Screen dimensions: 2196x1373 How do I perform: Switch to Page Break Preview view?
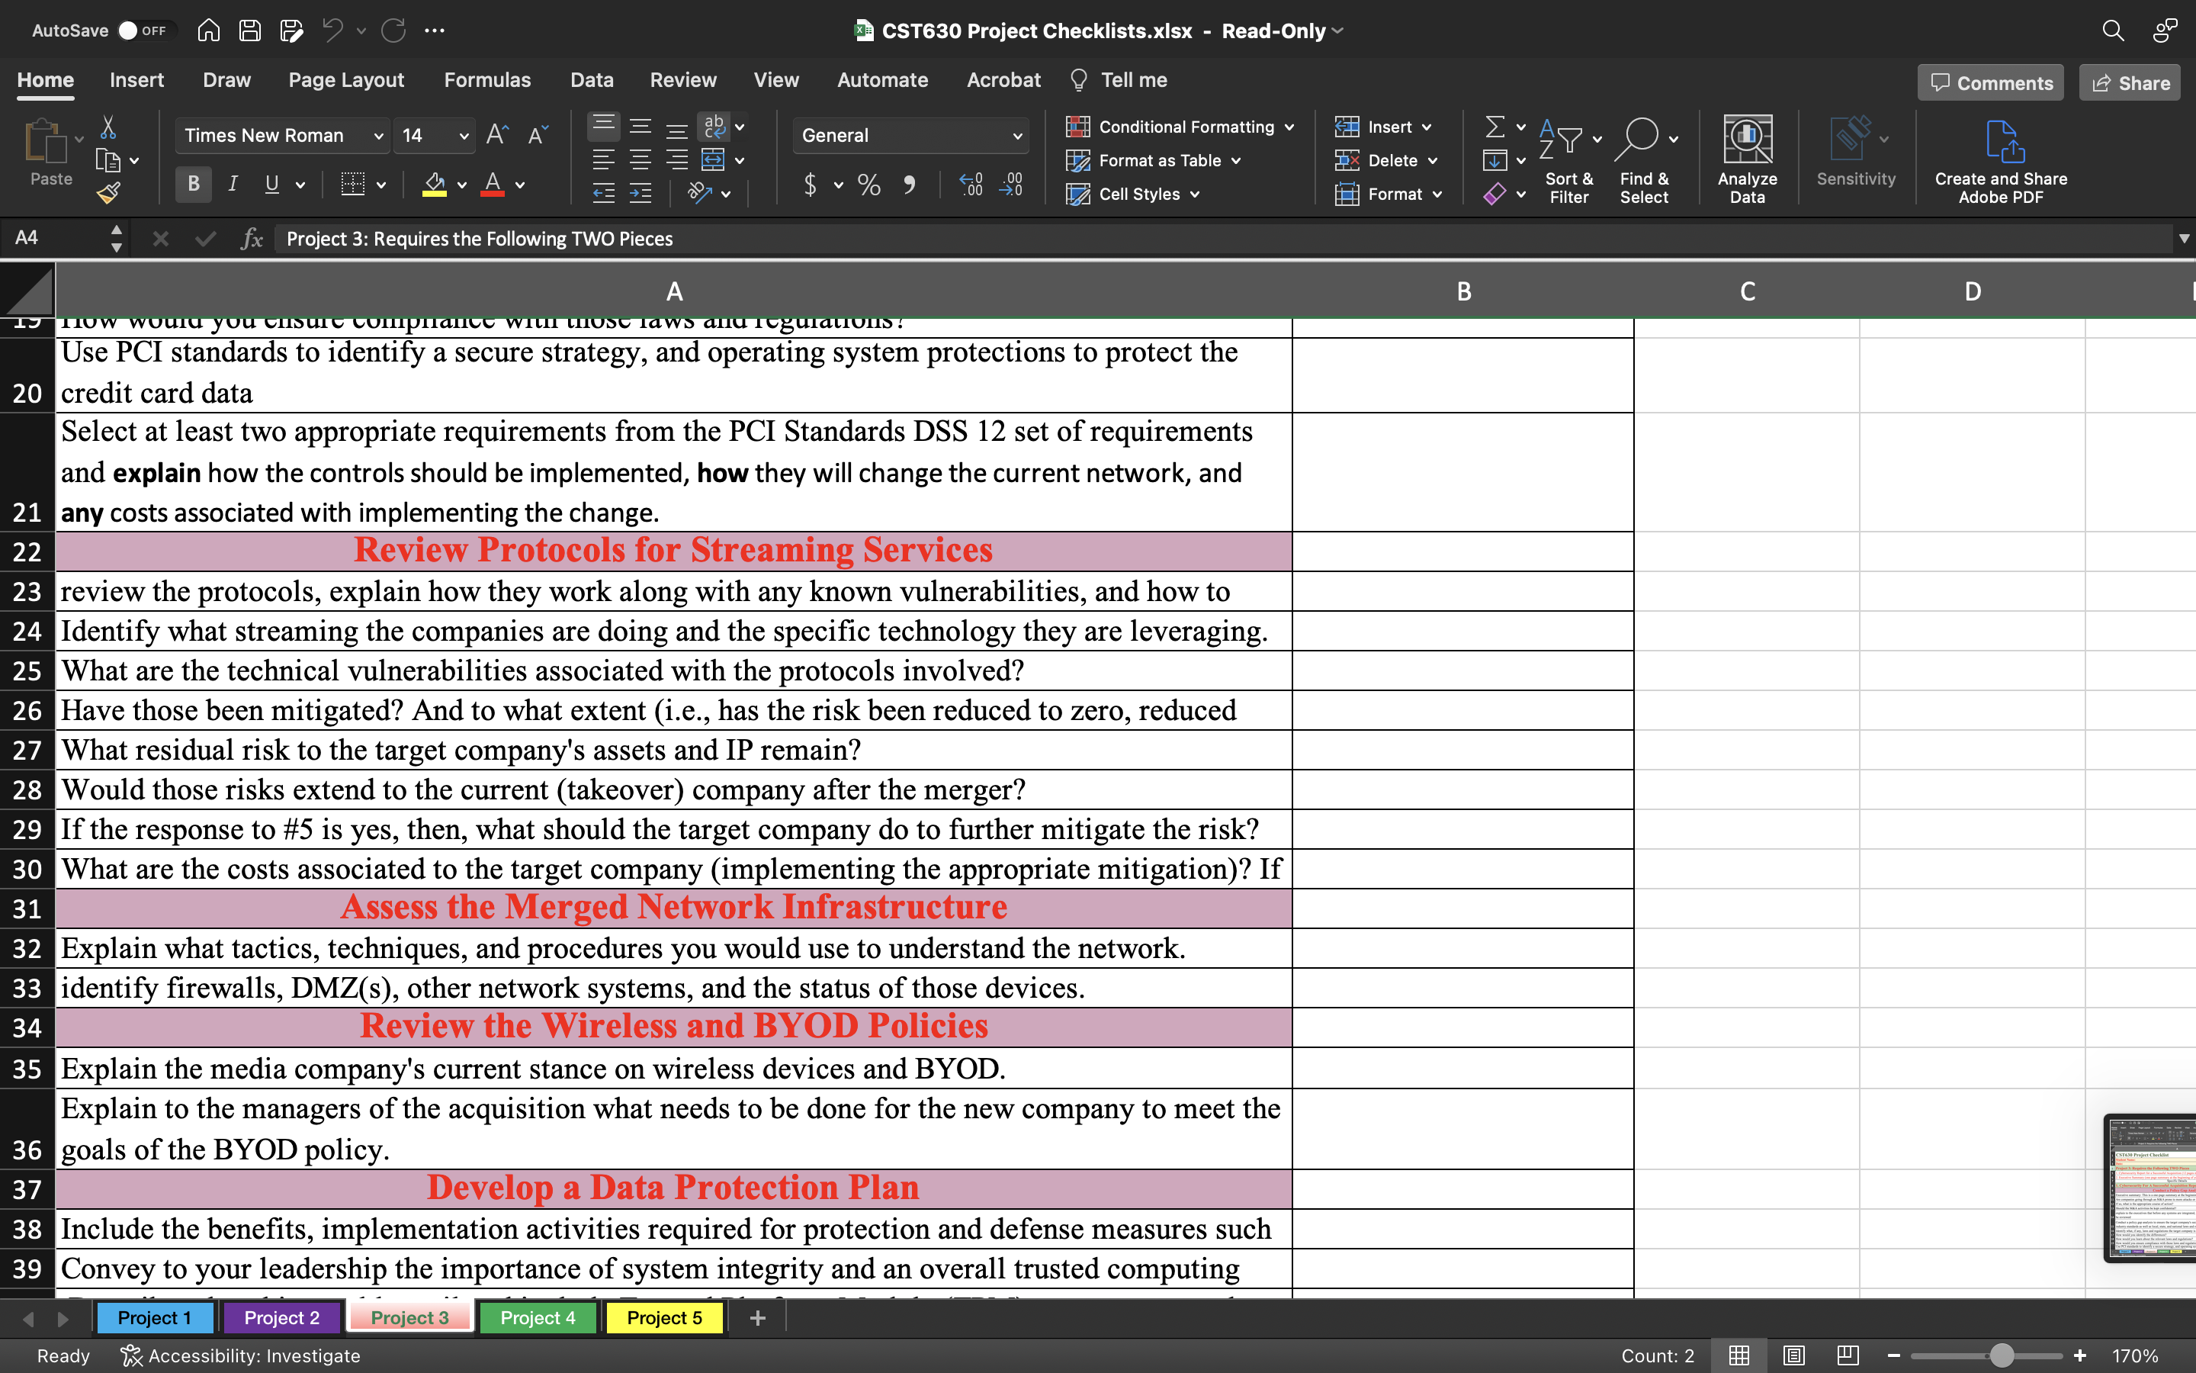1848,1355
